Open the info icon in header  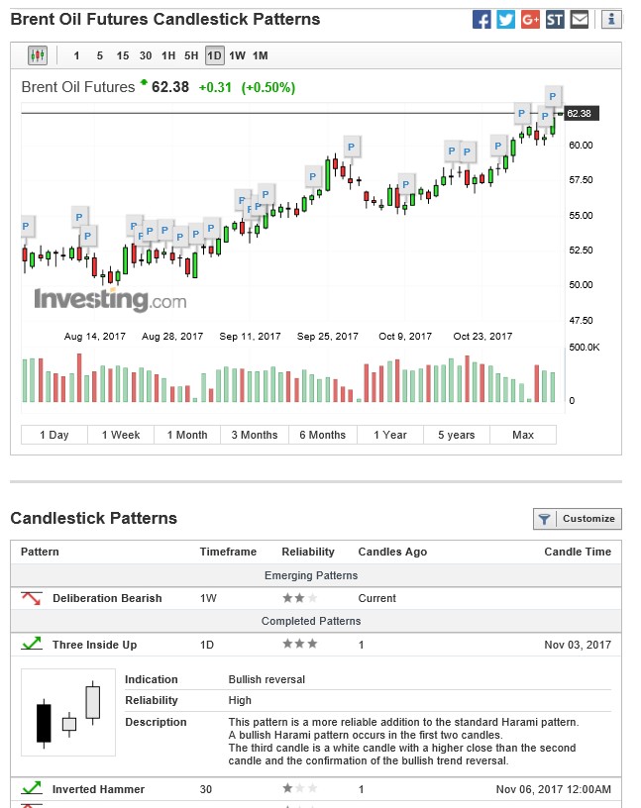tap(611, 19)
